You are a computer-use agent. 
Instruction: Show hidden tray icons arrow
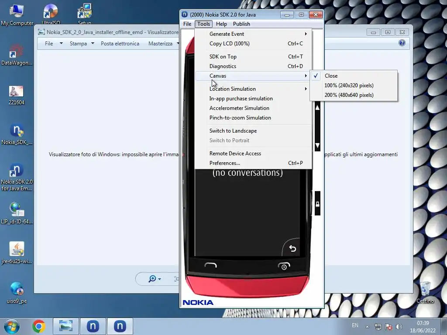point(368,327)
